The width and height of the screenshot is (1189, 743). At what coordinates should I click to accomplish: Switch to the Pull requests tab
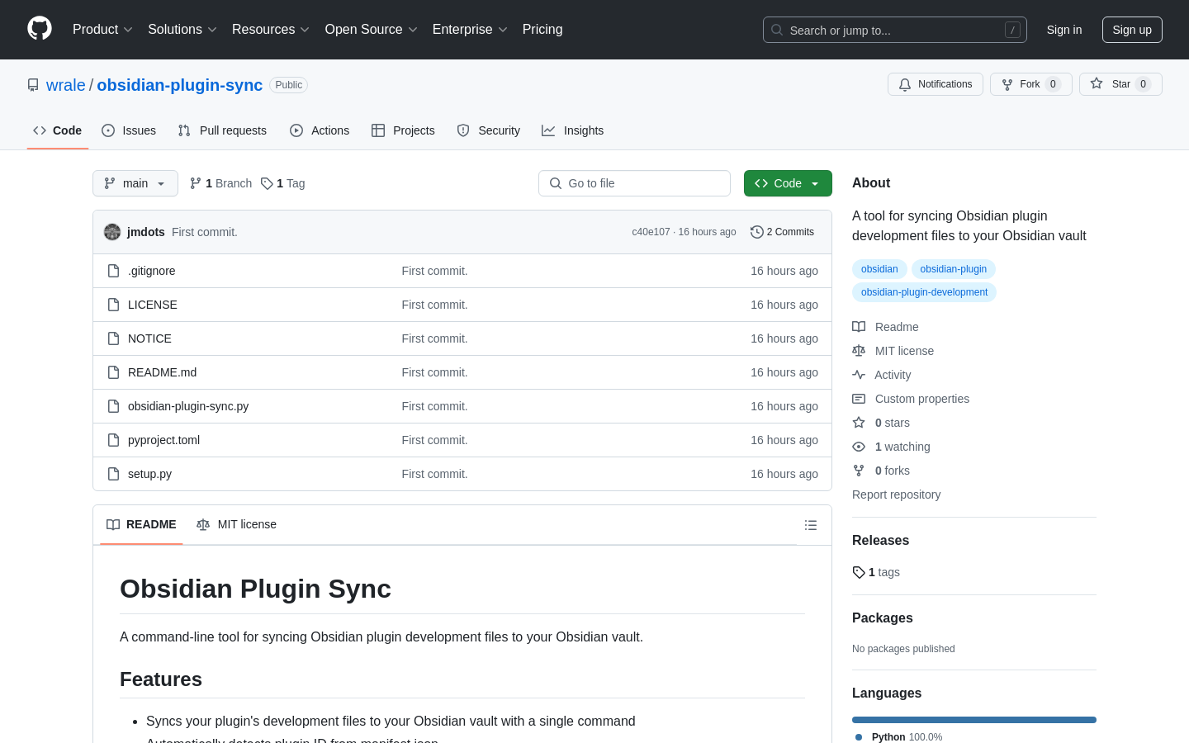tap(222, 130)
